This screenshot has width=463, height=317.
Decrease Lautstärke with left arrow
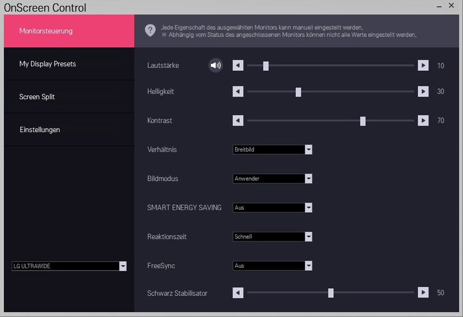coord(238,65)
